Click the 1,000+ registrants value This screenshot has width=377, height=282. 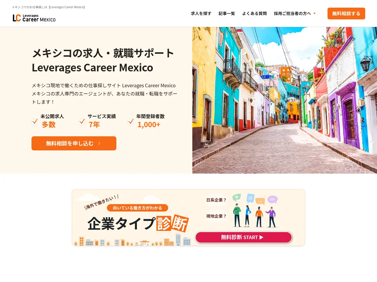pyautogui.click(x=149, y=125)
